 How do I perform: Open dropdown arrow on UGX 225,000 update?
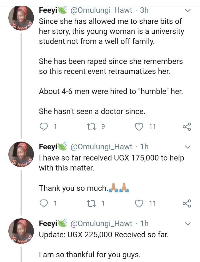click(188, 223)
